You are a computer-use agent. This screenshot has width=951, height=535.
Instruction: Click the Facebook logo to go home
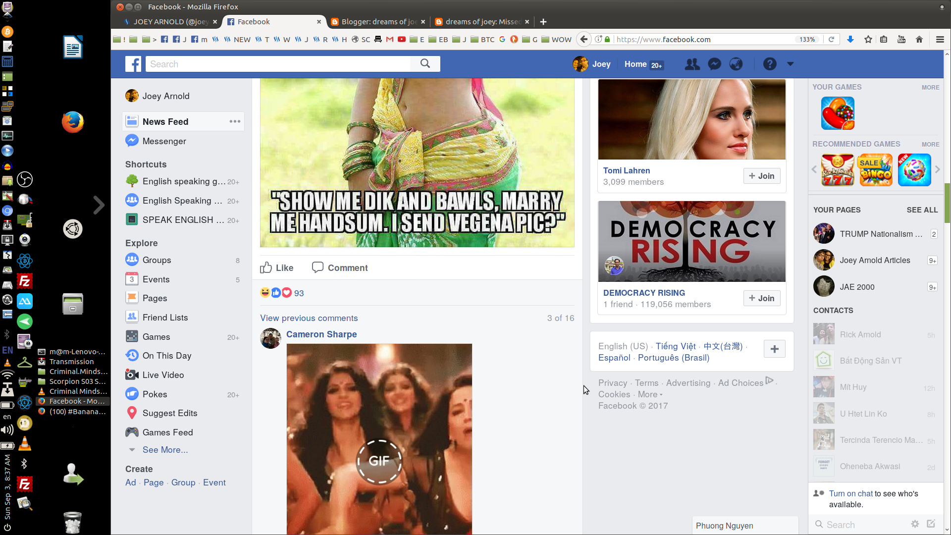(133, 64)
